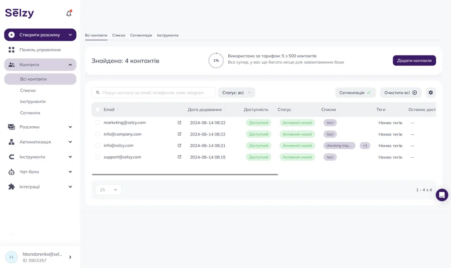This screenshot has height=268, width=451.
Task: Select Всі контакти in sidebar
Action: (x=40, y=79)
